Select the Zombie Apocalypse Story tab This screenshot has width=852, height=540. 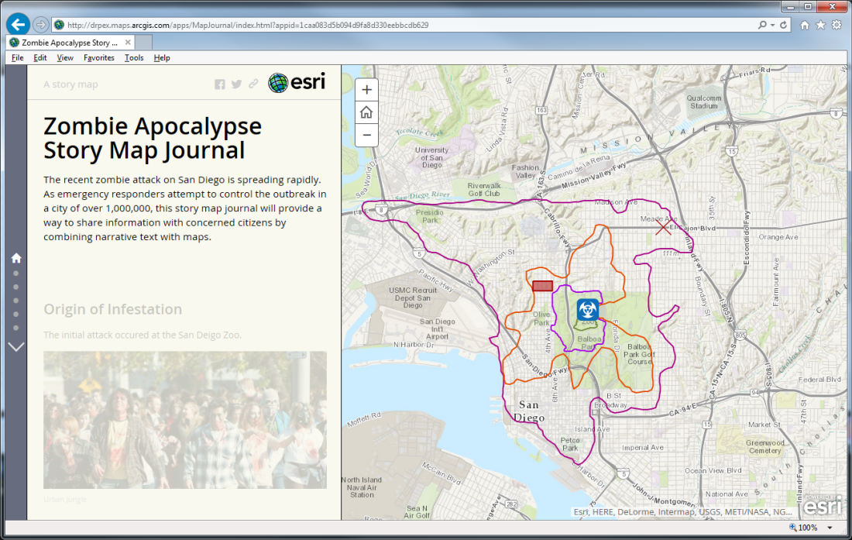[x=70, y=43]
